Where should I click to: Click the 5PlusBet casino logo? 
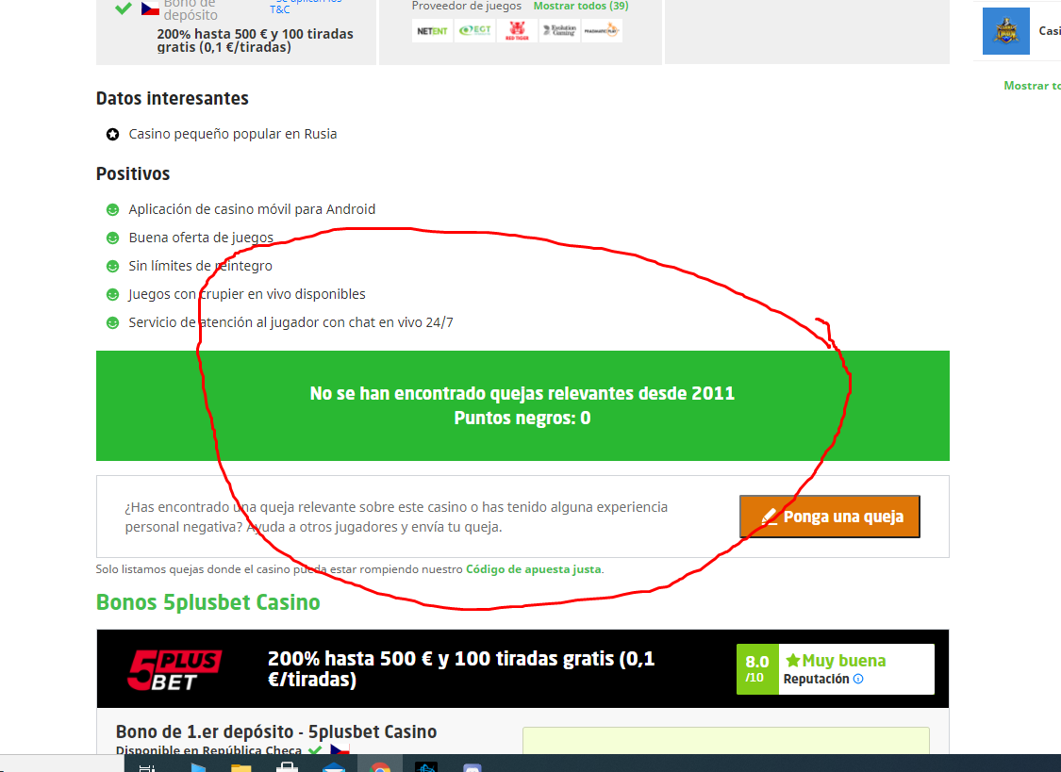coord(174,669)
